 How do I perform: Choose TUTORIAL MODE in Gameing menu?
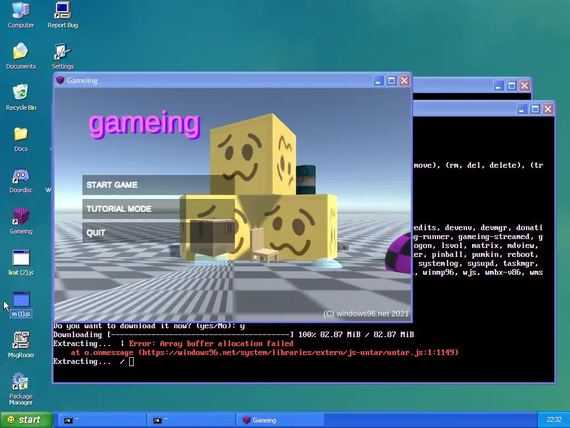pos(159,209)
